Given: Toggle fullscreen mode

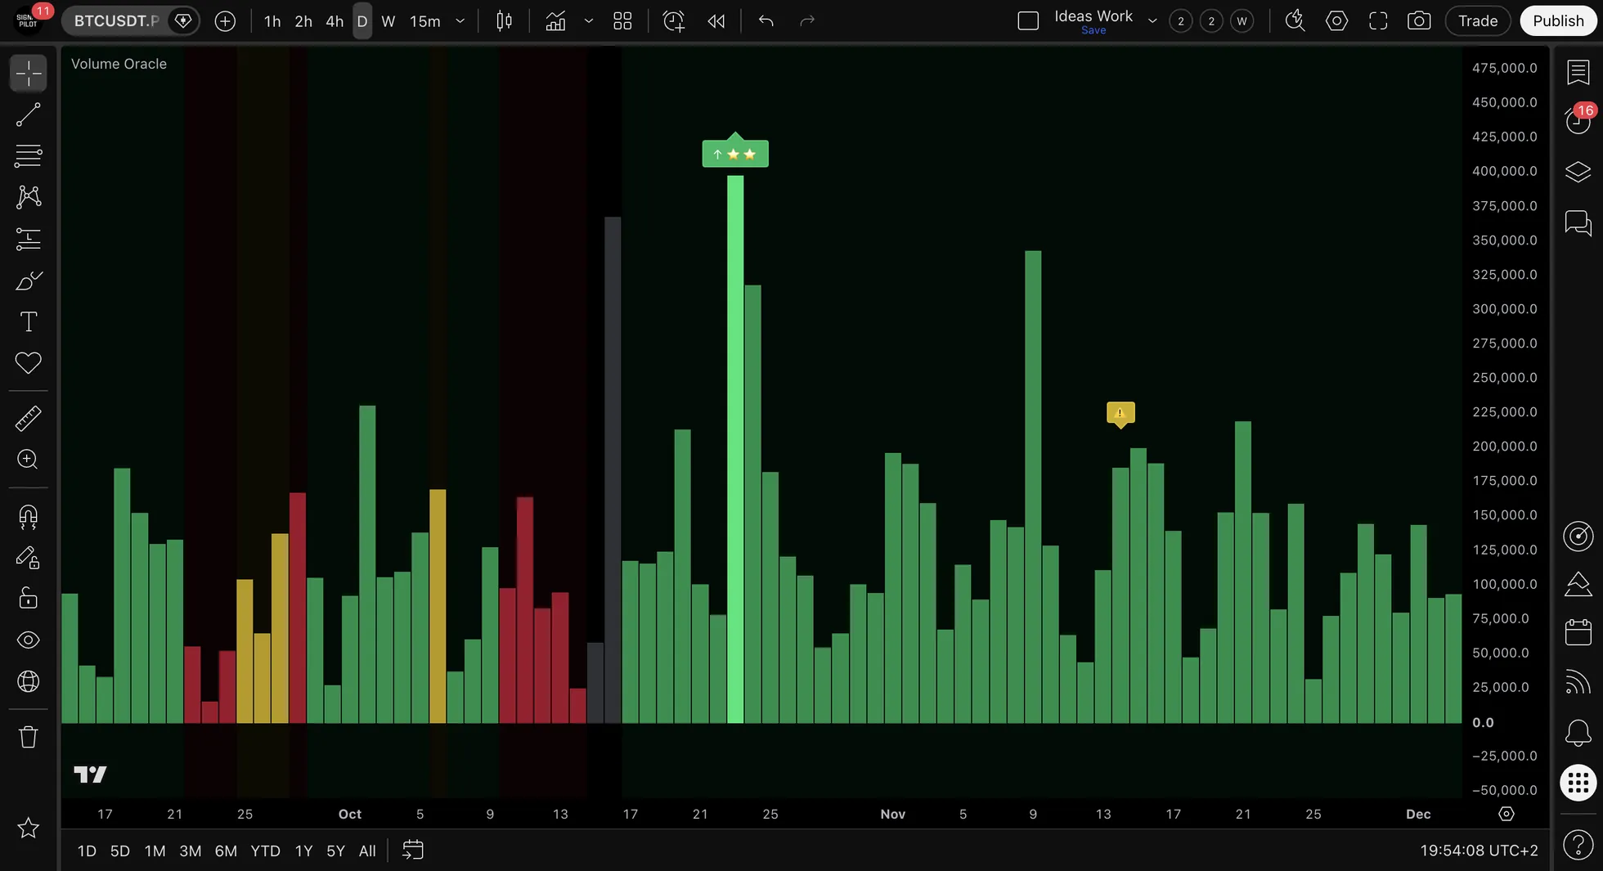Looking at the screenshot, I should point(1378,21).
